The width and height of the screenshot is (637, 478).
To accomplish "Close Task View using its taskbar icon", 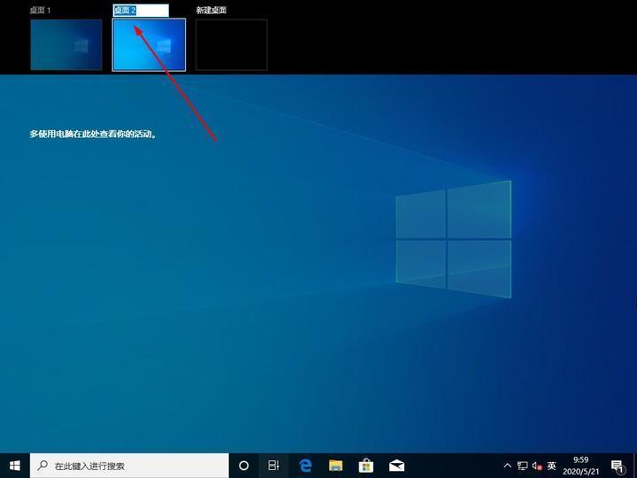I will [x=273, y=465].
